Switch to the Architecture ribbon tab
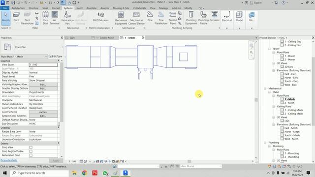The height and width of the screenshot is (177, 315). point(18,8)
